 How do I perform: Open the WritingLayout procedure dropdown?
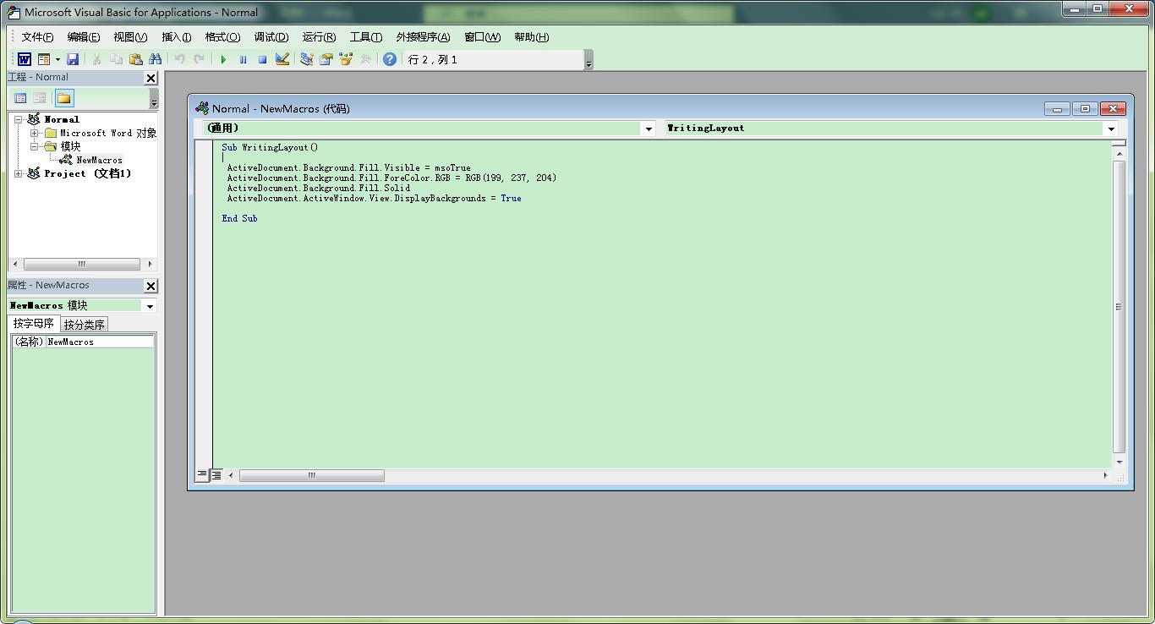1111,129
